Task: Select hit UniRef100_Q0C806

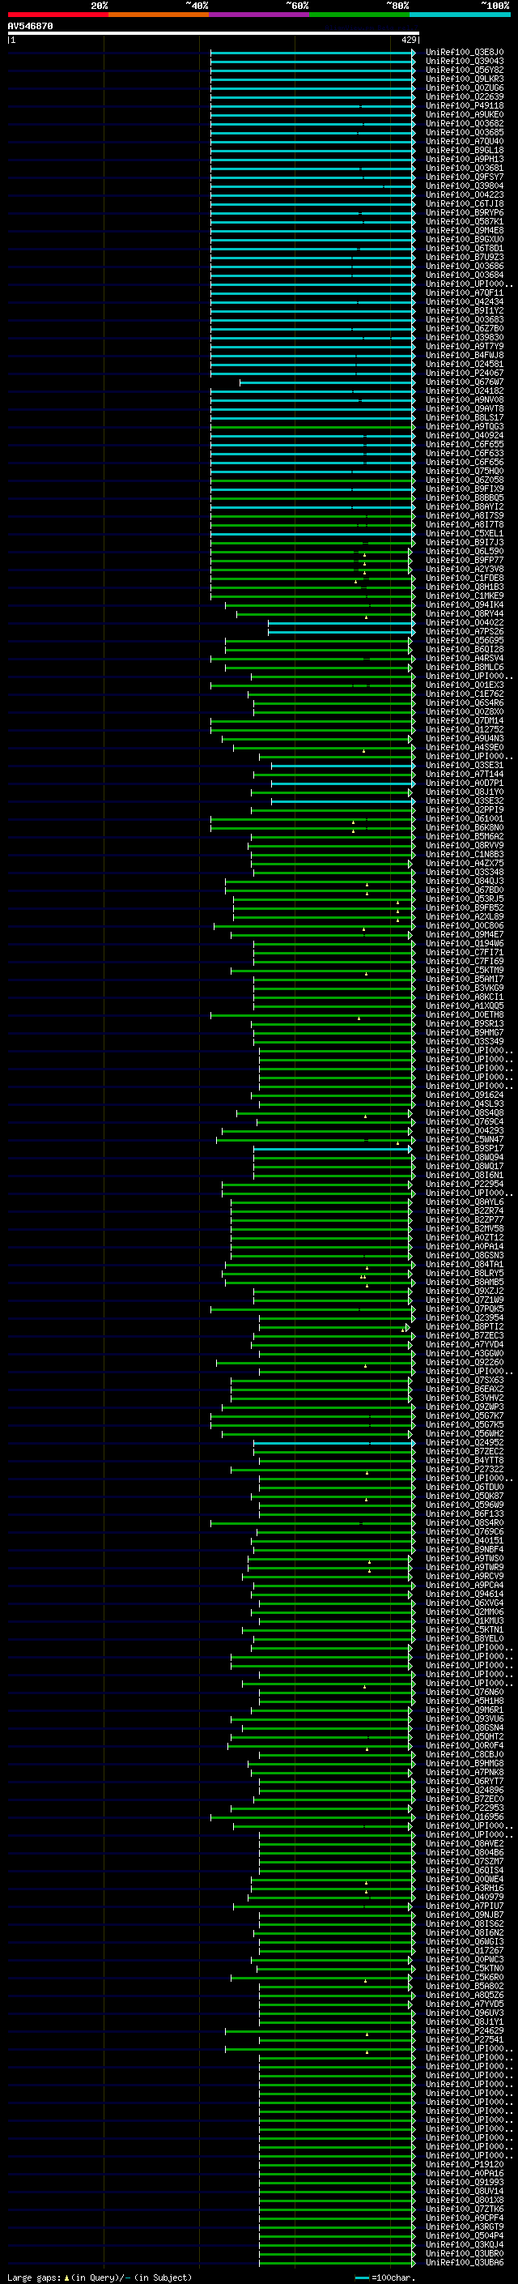Action: coord(464,925)
